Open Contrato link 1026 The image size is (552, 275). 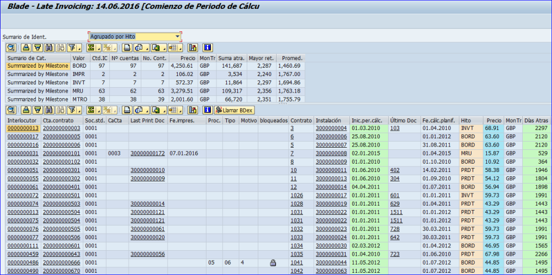click(x=296, y=195)
